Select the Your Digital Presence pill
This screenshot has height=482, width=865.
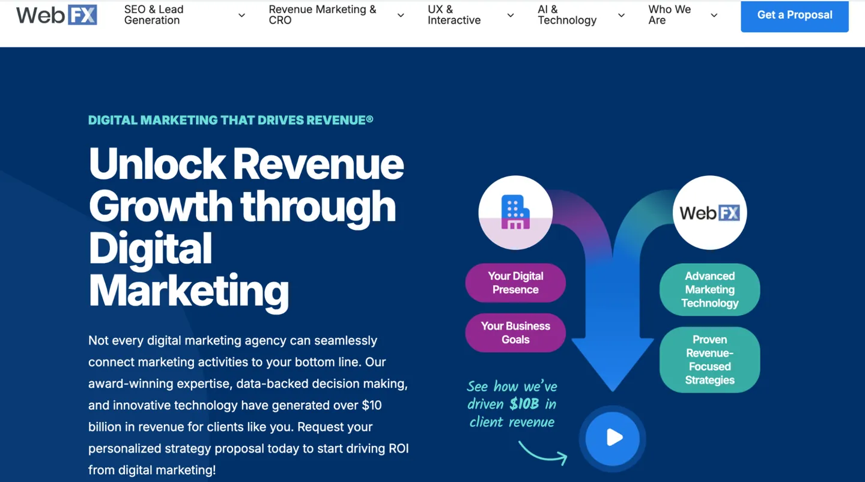click(x=515, y=283)
